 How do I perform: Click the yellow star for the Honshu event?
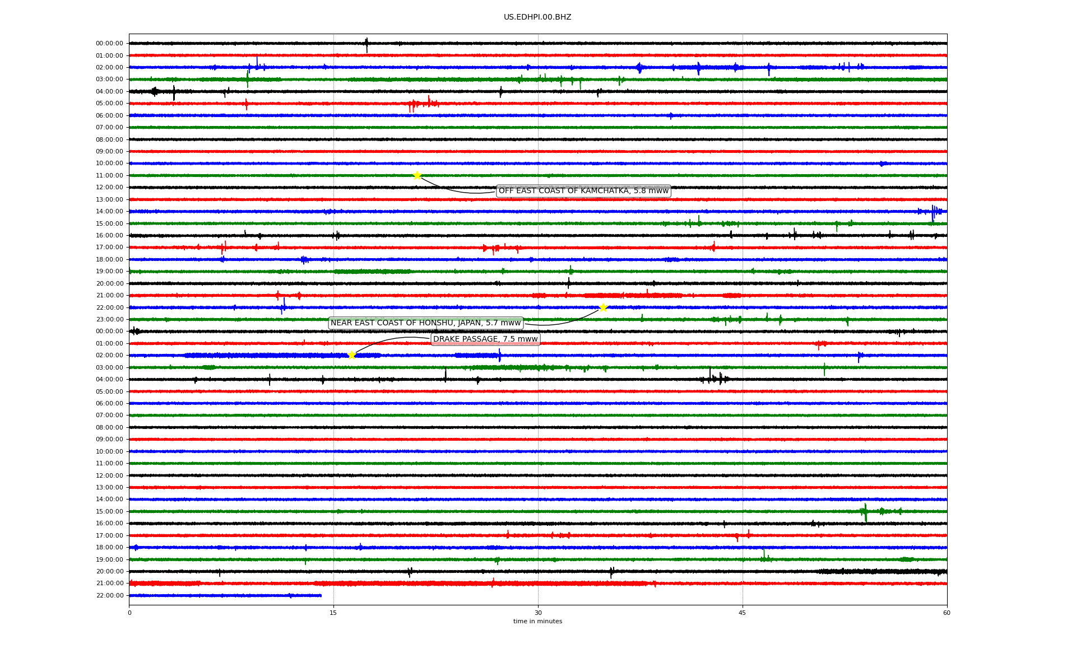click(x=603, y=307)
